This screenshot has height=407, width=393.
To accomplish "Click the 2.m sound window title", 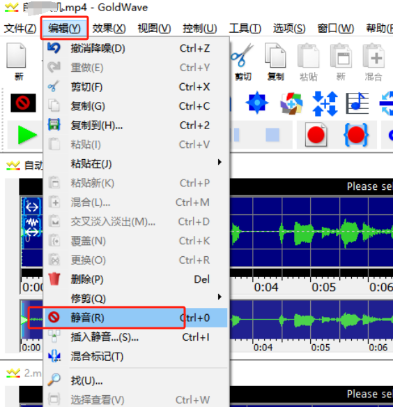I will [x=32, y=373].
